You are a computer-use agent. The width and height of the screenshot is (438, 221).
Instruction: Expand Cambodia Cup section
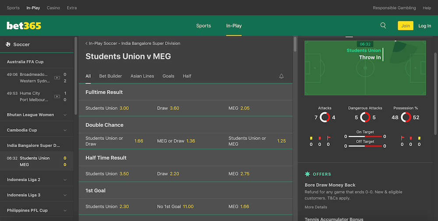pos(37,130)
